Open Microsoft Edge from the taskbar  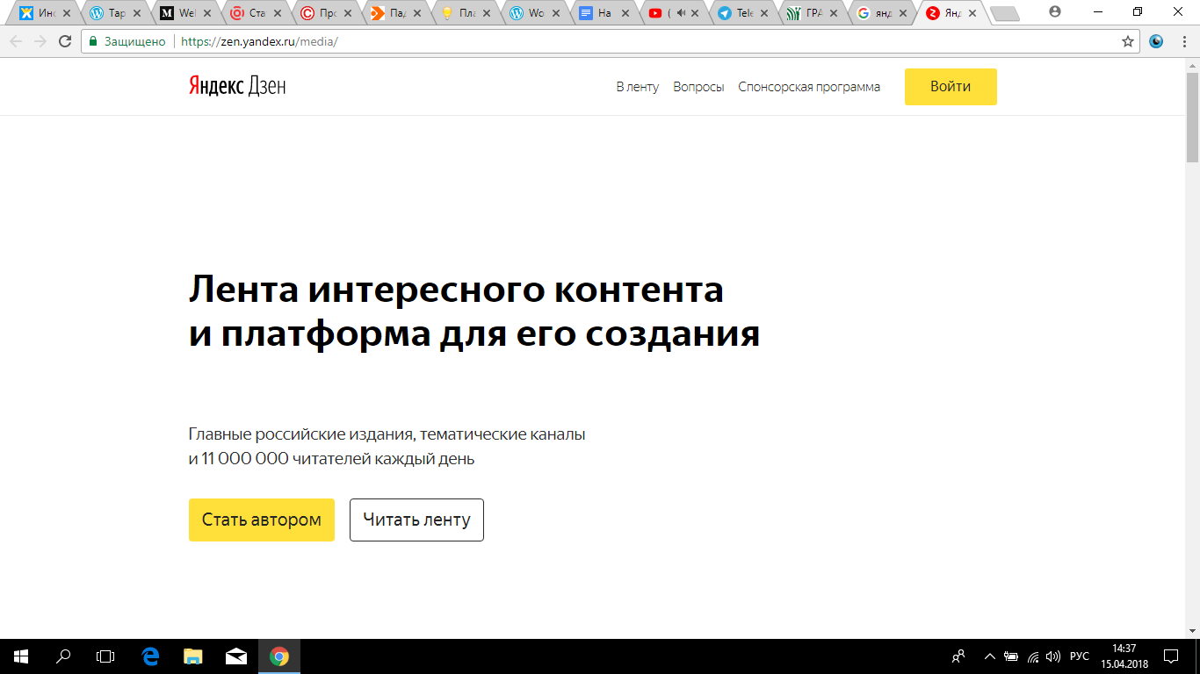point(147,654)
